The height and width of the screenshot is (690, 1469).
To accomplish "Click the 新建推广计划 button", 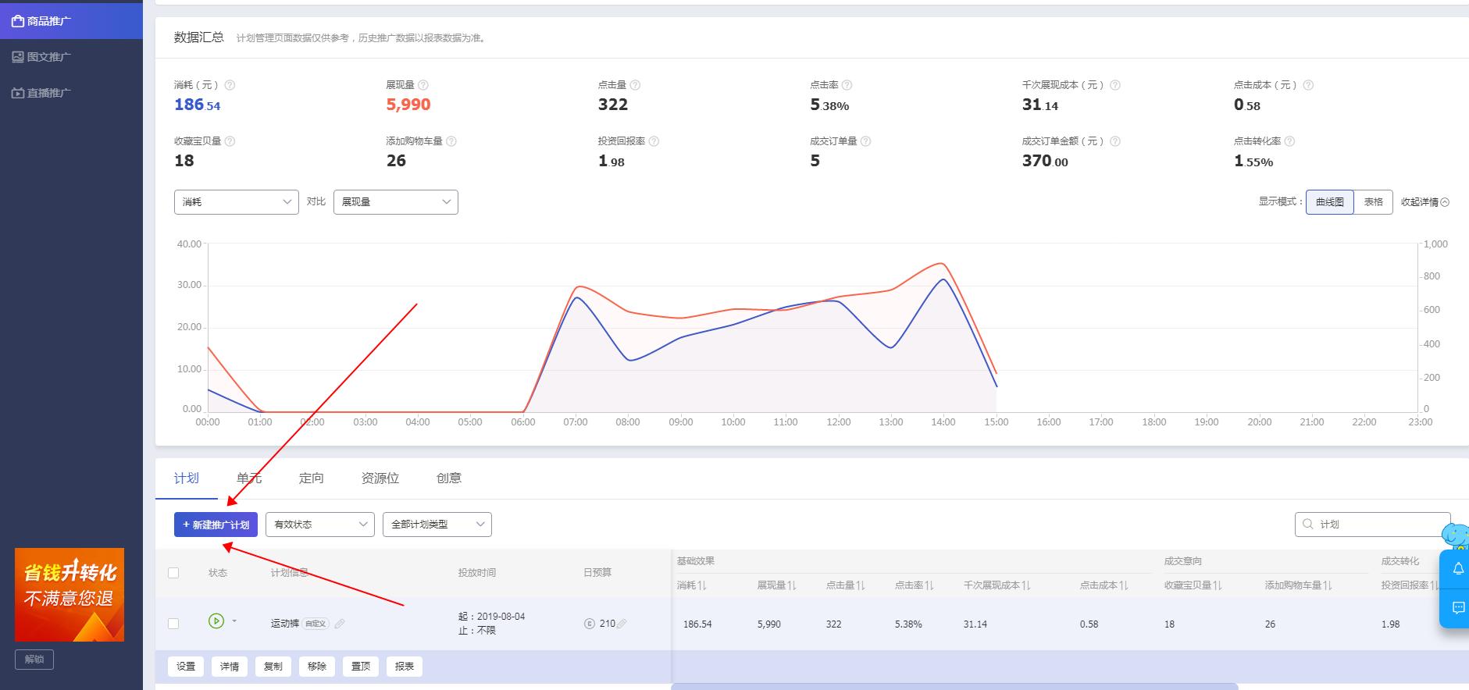I will (x=216, y=525).
